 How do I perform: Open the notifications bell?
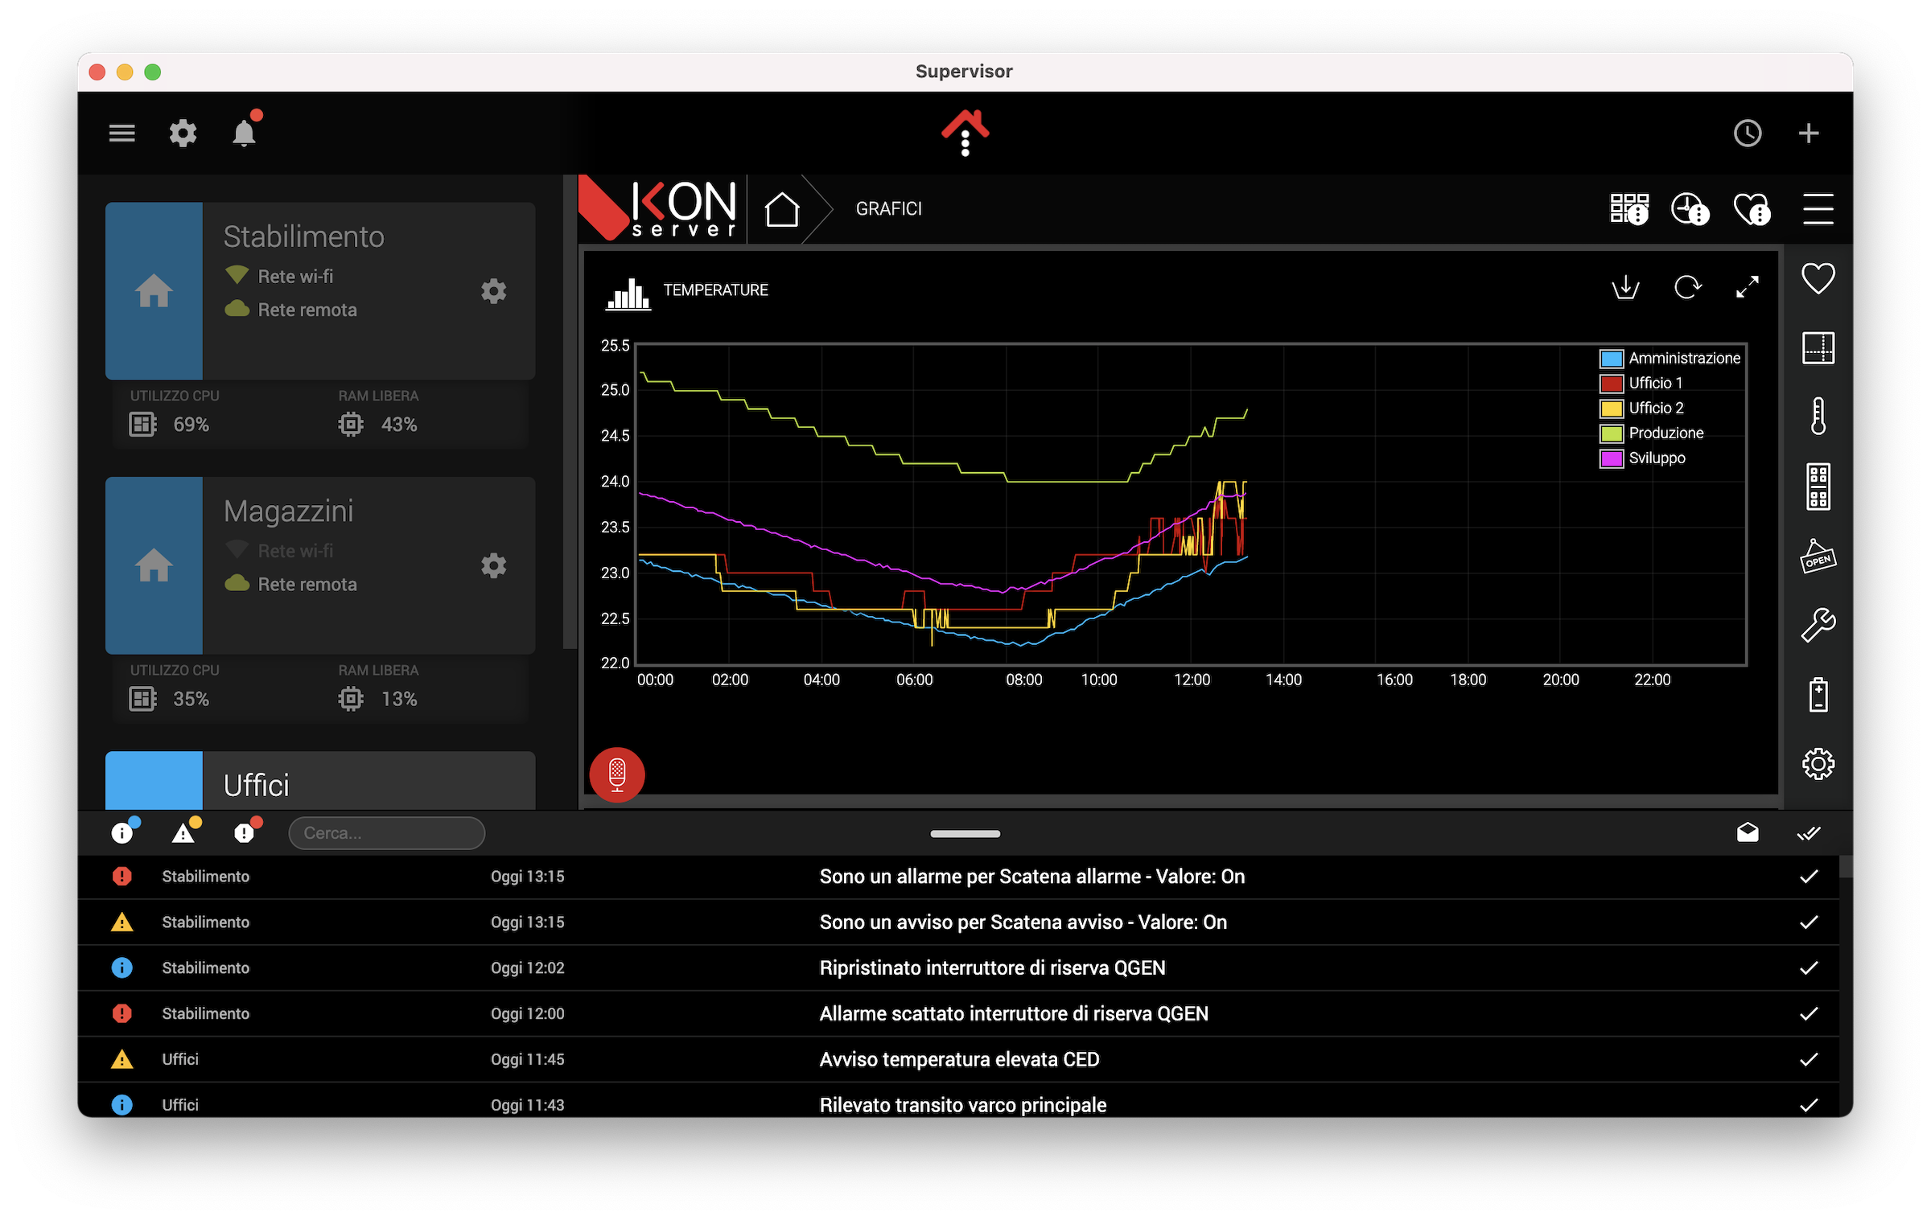[245, 133]
